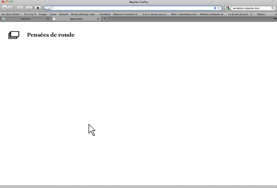Expand the Les plus visités bookmarks menu

pos(11,14)
